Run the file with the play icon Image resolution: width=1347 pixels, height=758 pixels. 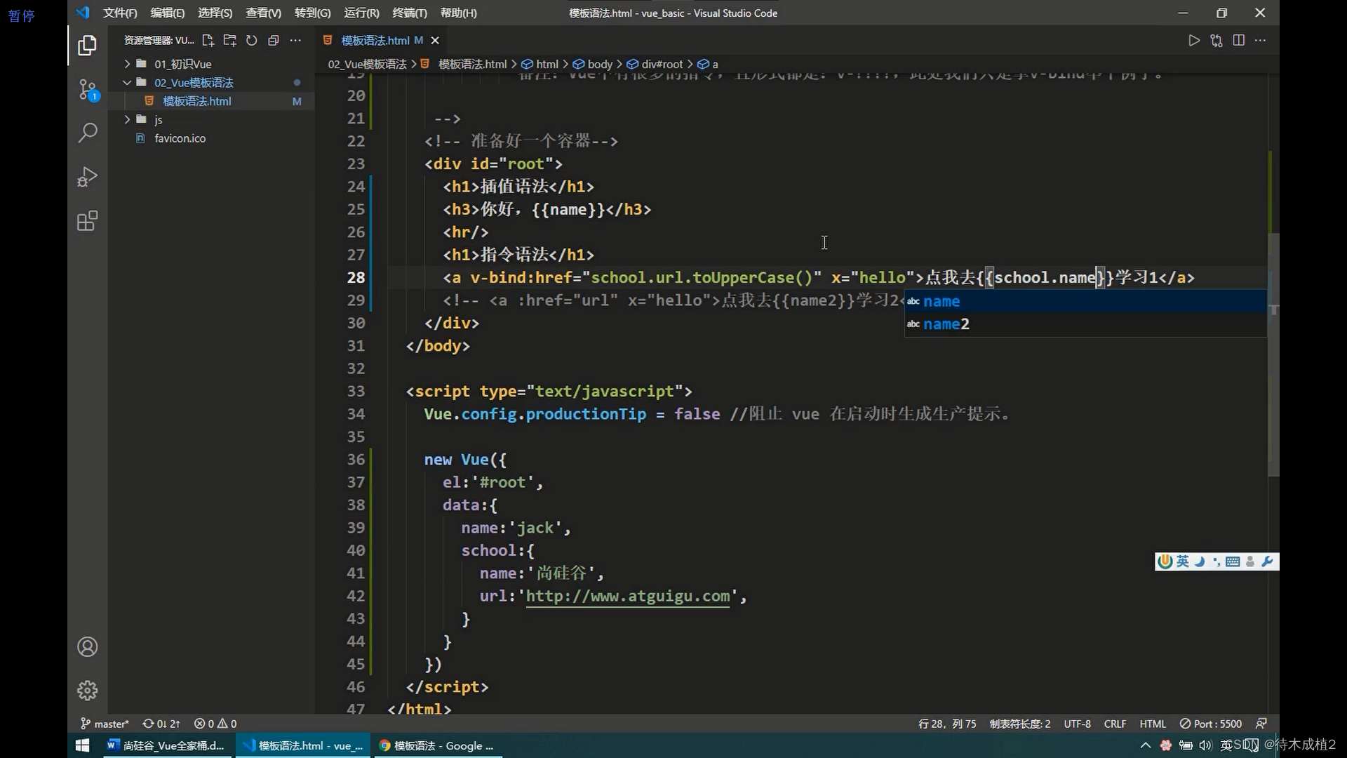1194,41
